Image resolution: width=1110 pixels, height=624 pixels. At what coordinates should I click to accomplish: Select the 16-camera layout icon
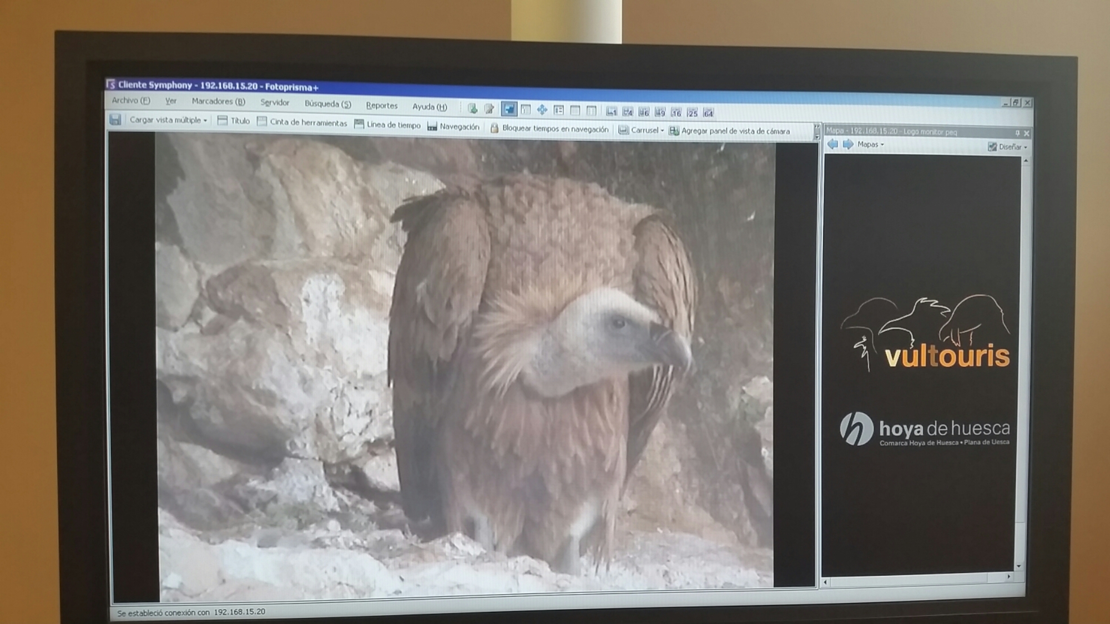(676, 113)
